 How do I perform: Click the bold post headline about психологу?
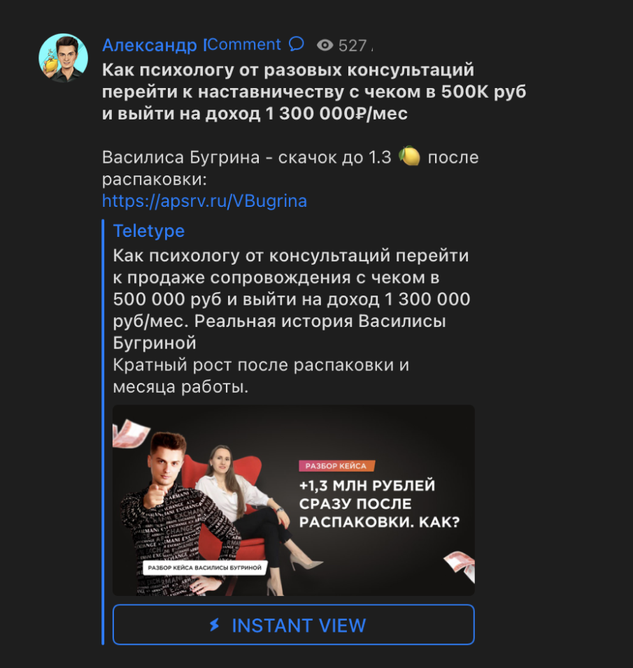click(x=314, y=92)
